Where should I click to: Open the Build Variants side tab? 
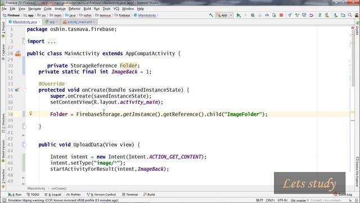tap(3, 151)
